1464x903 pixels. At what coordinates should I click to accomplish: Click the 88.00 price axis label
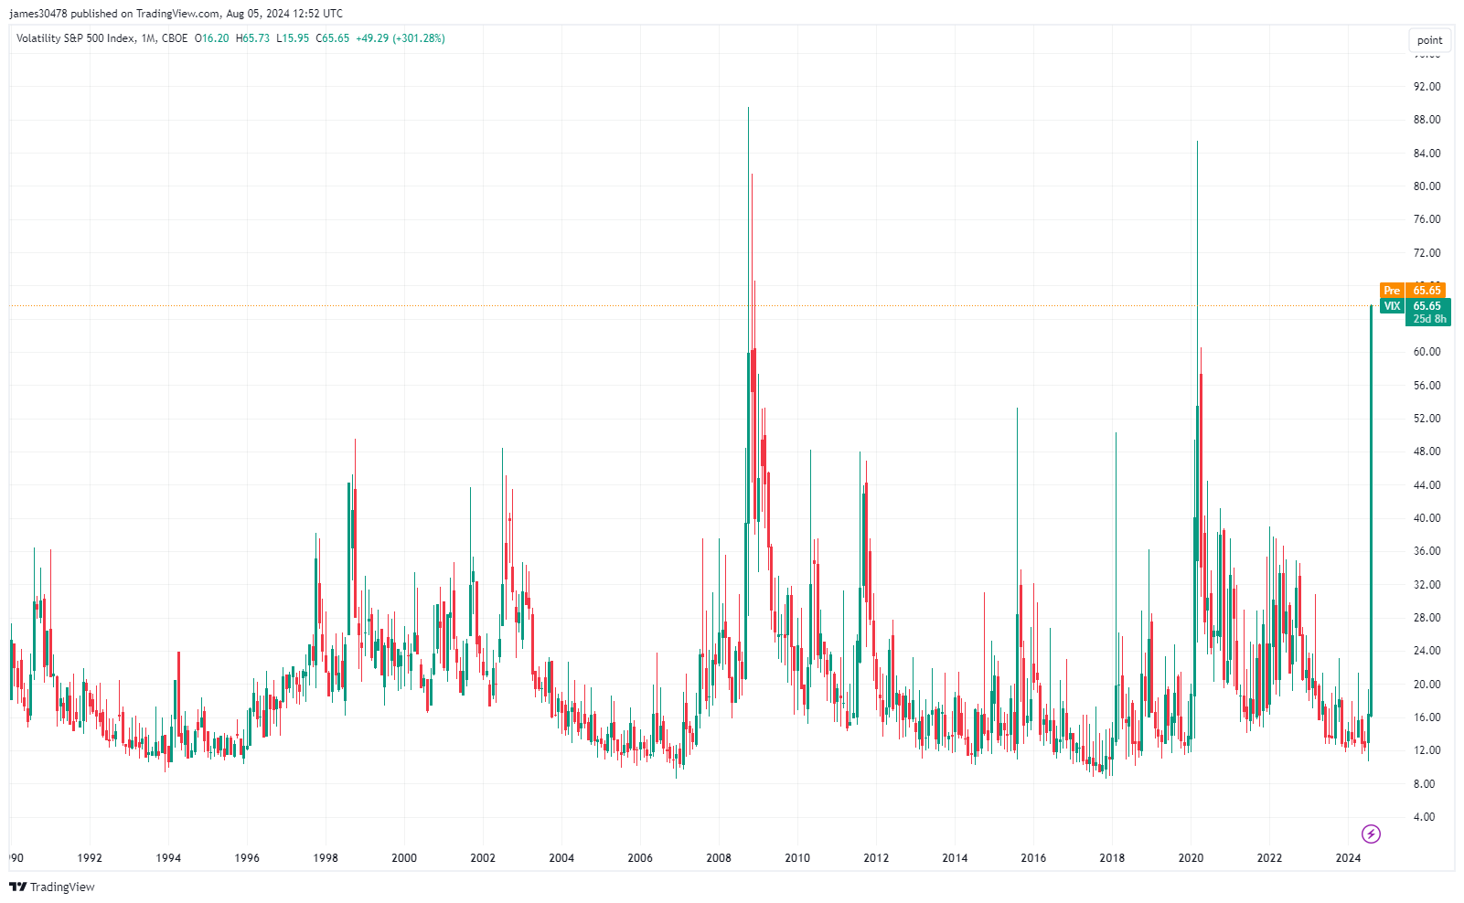click(1427, 120)
